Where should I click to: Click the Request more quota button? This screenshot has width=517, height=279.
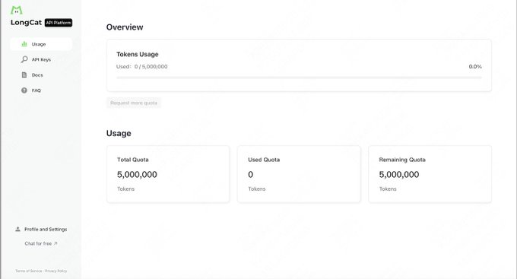134,103
